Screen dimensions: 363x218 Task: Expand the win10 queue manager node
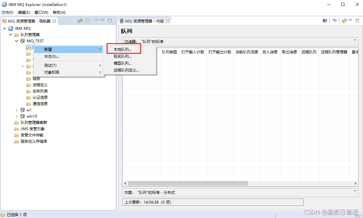pyautogui.click(x=16, y=116)
